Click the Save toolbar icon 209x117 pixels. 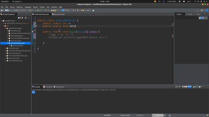tap(6, 10)
